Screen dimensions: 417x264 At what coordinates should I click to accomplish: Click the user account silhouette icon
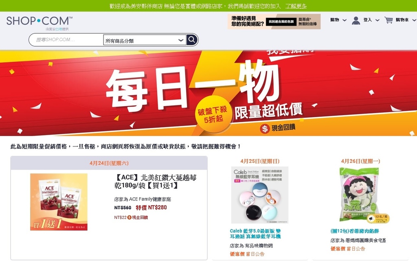pos(356,20)
